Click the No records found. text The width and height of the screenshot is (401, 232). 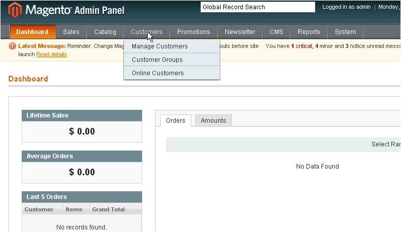point(82,227)
